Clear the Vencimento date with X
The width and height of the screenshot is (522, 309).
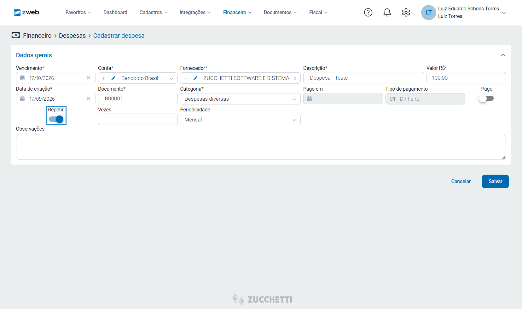pyautogui.click(x=89, y=78)
